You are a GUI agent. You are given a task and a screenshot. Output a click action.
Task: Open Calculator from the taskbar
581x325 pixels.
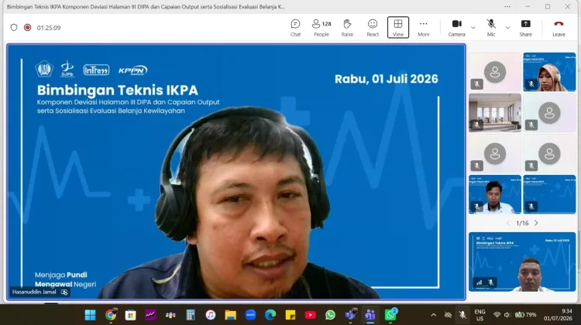click(x=191, y=315)
